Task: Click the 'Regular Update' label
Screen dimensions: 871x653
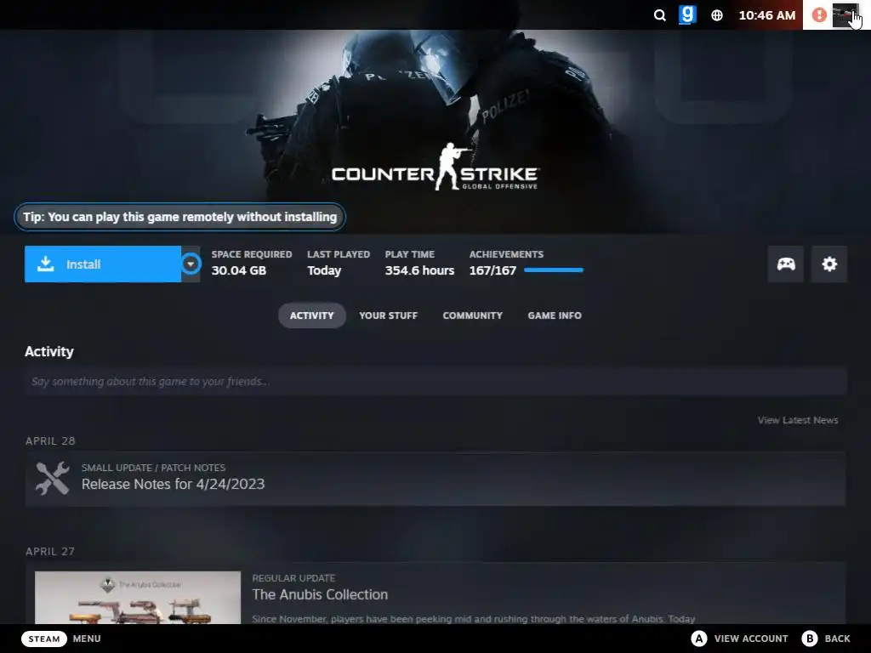Action: [293, 578]
